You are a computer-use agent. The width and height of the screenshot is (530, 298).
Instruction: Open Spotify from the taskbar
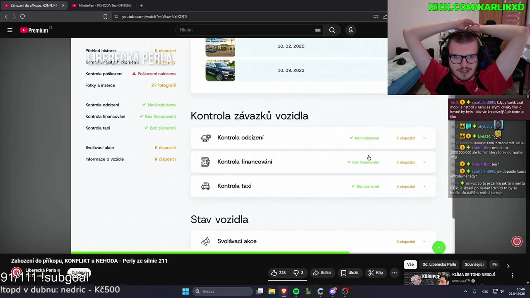tap(296, 291)
